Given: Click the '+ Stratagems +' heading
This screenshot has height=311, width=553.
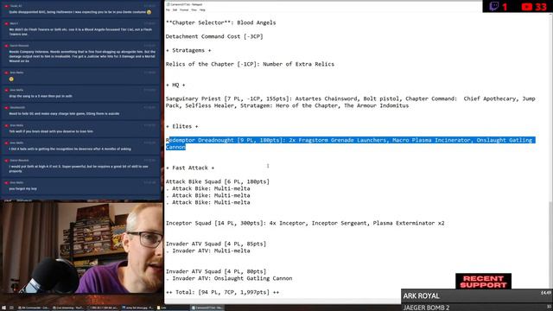Looking at the screenshot, I should (188, 50).
